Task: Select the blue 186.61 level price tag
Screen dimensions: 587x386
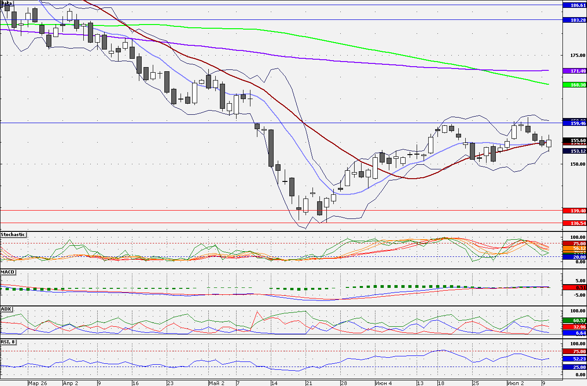Action: [x=575, y=6]
